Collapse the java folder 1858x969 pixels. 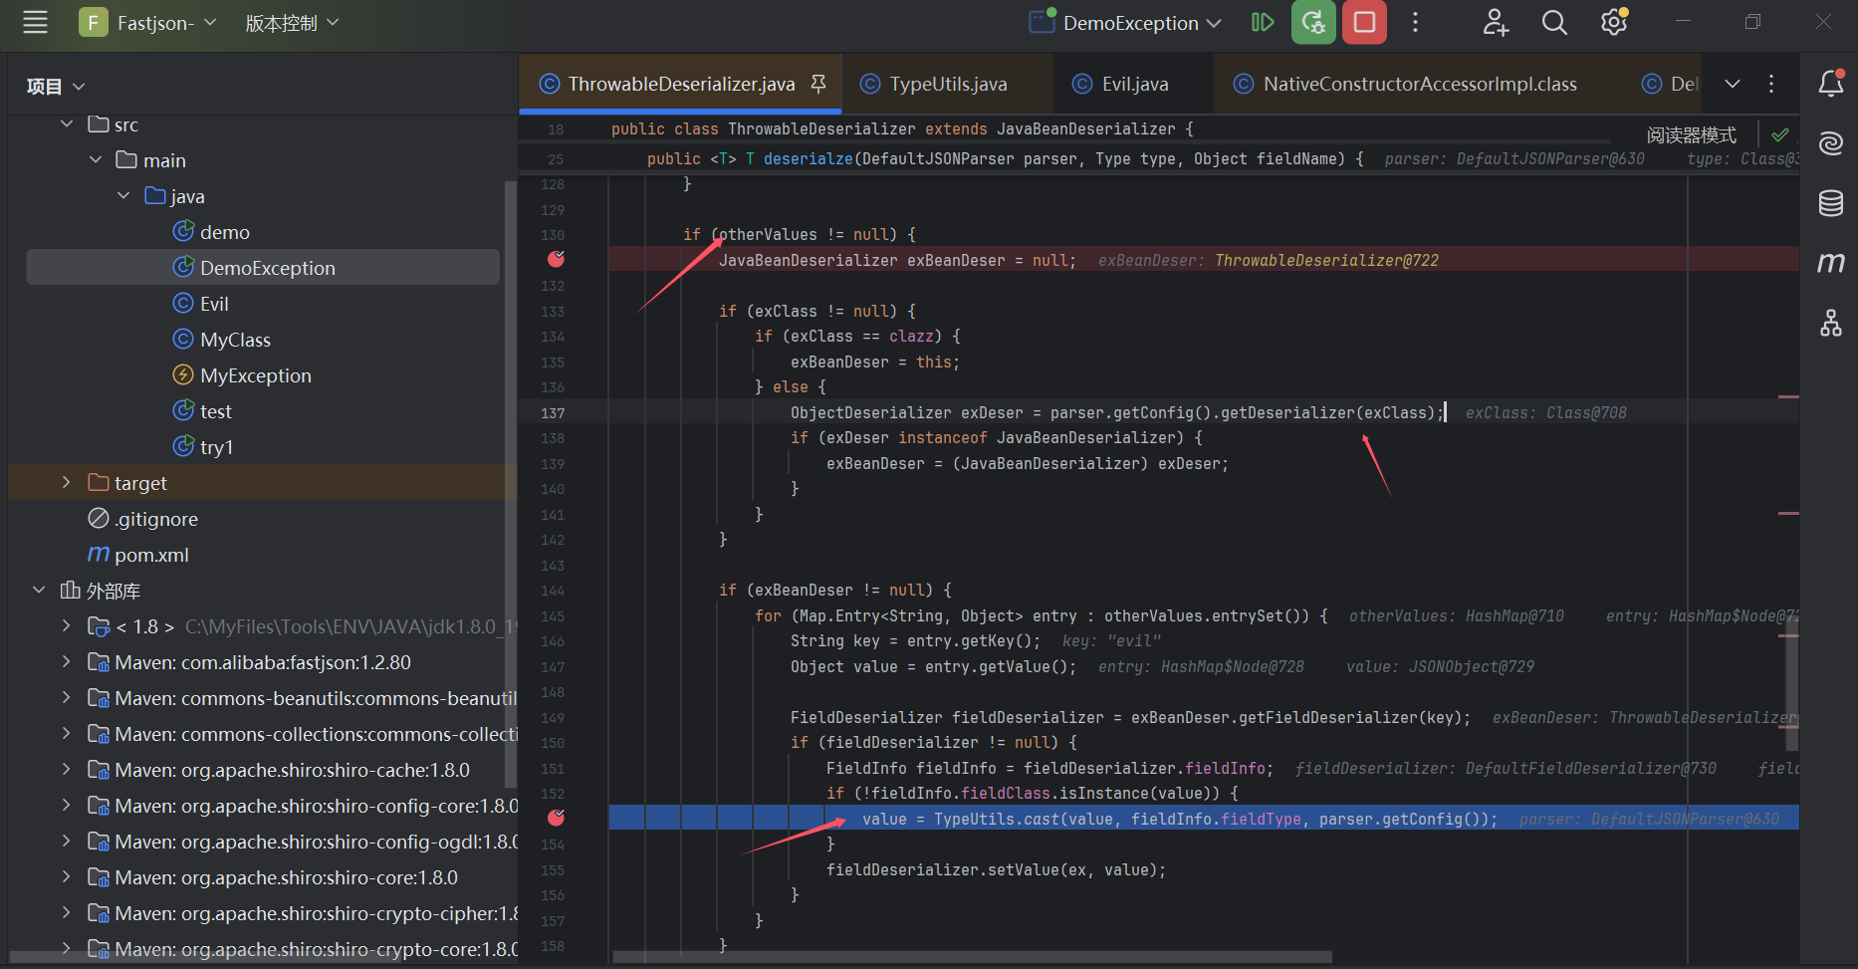(123, 195)
